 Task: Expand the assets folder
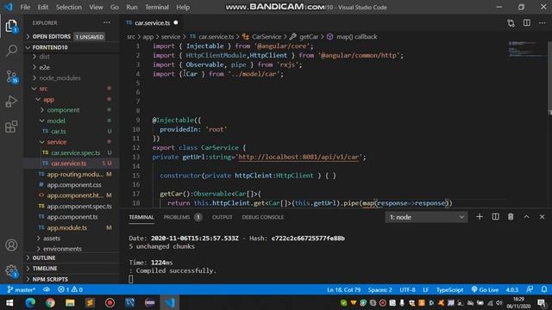tap(52, 239)
